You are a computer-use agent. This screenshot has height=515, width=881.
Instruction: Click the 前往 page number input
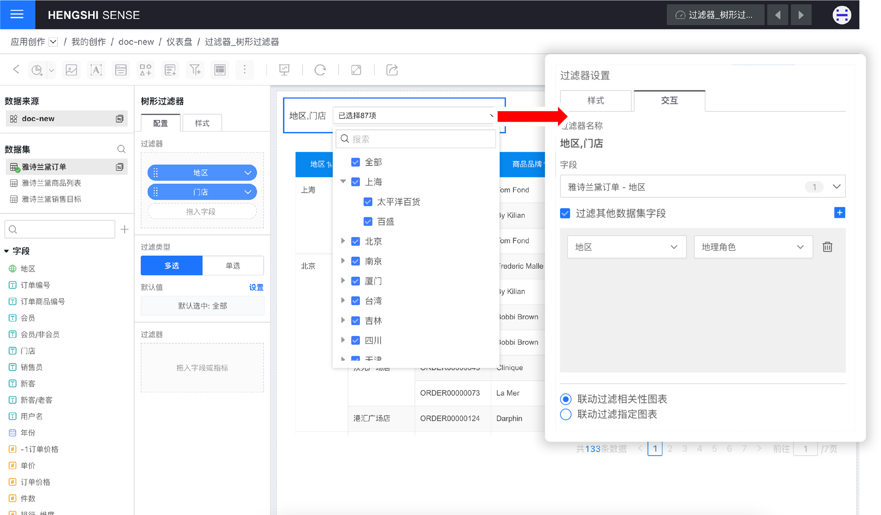[805, 449]
